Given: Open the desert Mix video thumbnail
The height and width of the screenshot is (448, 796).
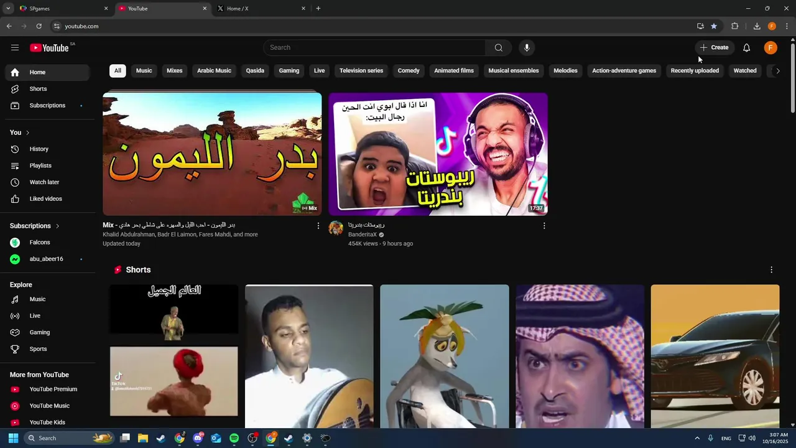Looking at the screenshot, I should (212, 154).
